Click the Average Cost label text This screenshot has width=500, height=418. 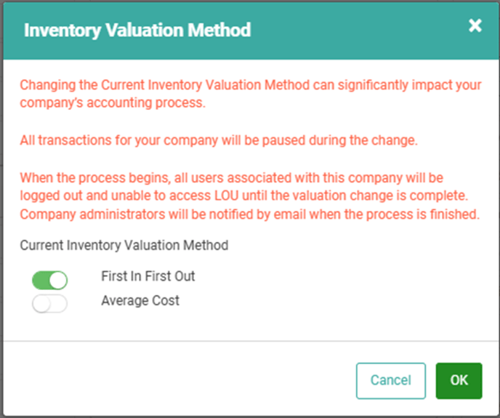click(140, 300)
